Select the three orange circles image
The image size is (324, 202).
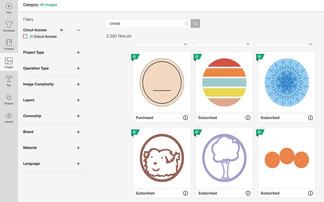click(x=287, y=158)
